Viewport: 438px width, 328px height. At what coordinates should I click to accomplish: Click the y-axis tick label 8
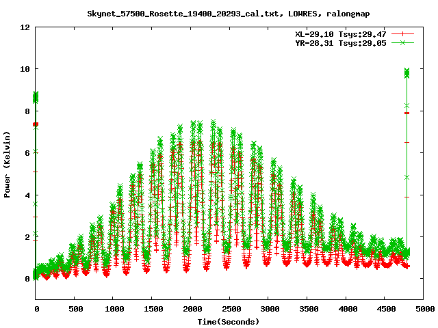click(x=27, y=111)
